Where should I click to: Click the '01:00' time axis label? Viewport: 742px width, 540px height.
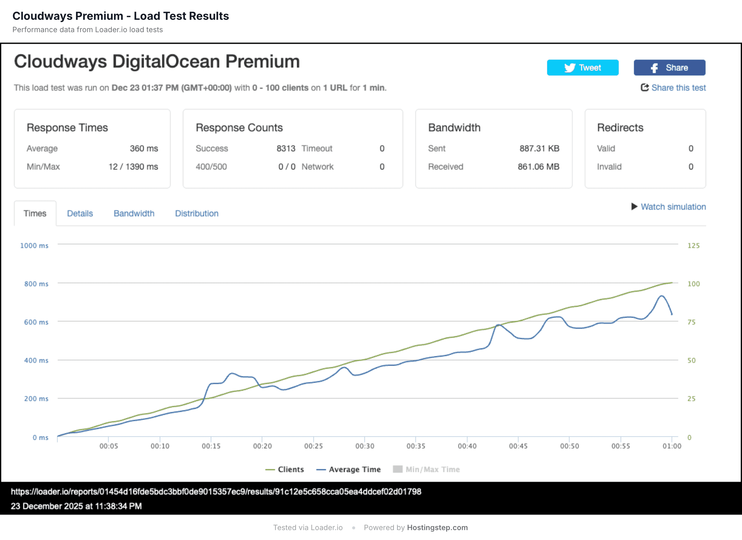(x=672, y=446)
